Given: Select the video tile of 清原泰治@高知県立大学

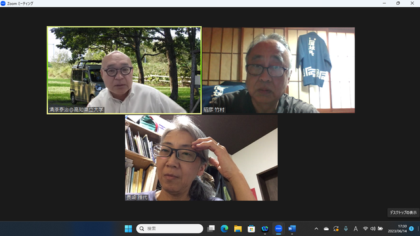Looking at the screenshot, I should pos(124,70).
